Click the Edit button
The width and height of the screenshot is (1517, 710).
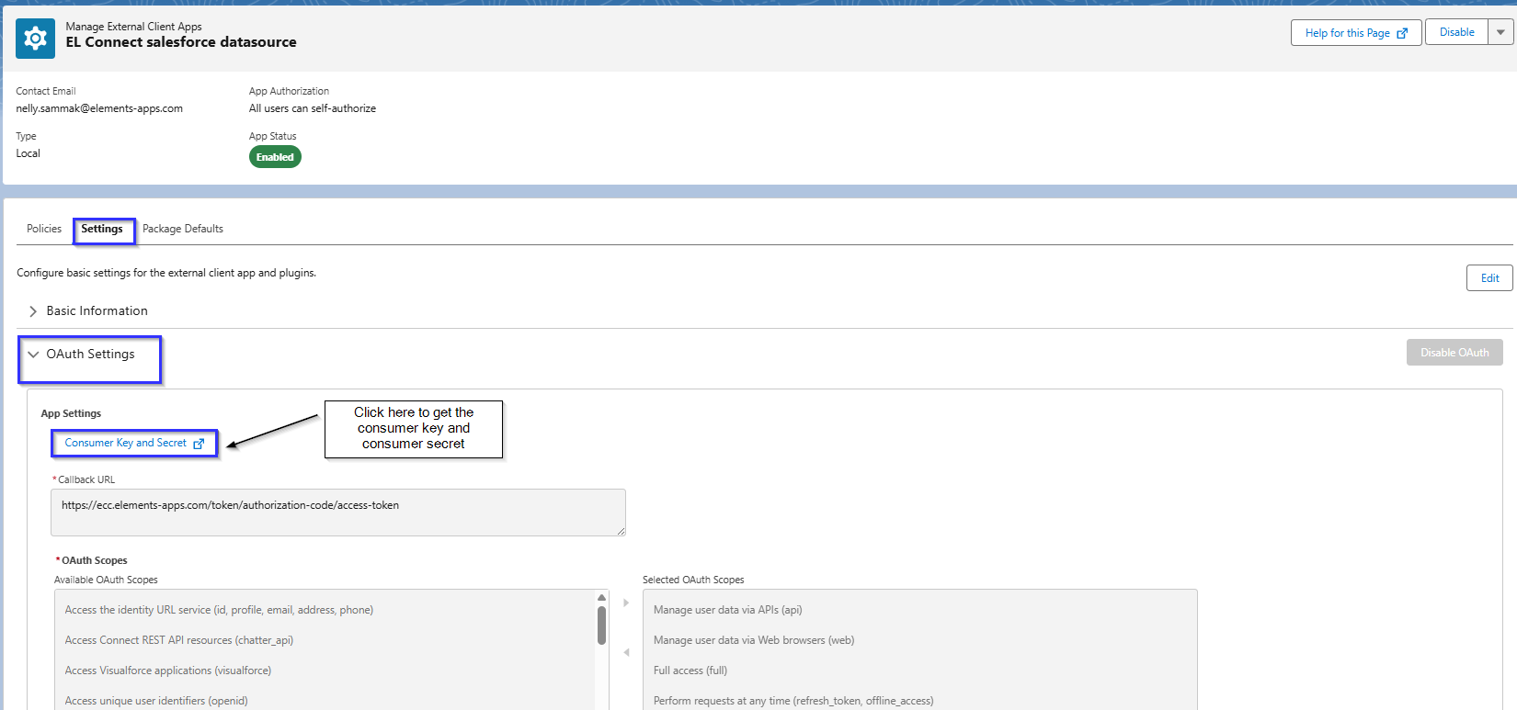[x=1489, y=278]
